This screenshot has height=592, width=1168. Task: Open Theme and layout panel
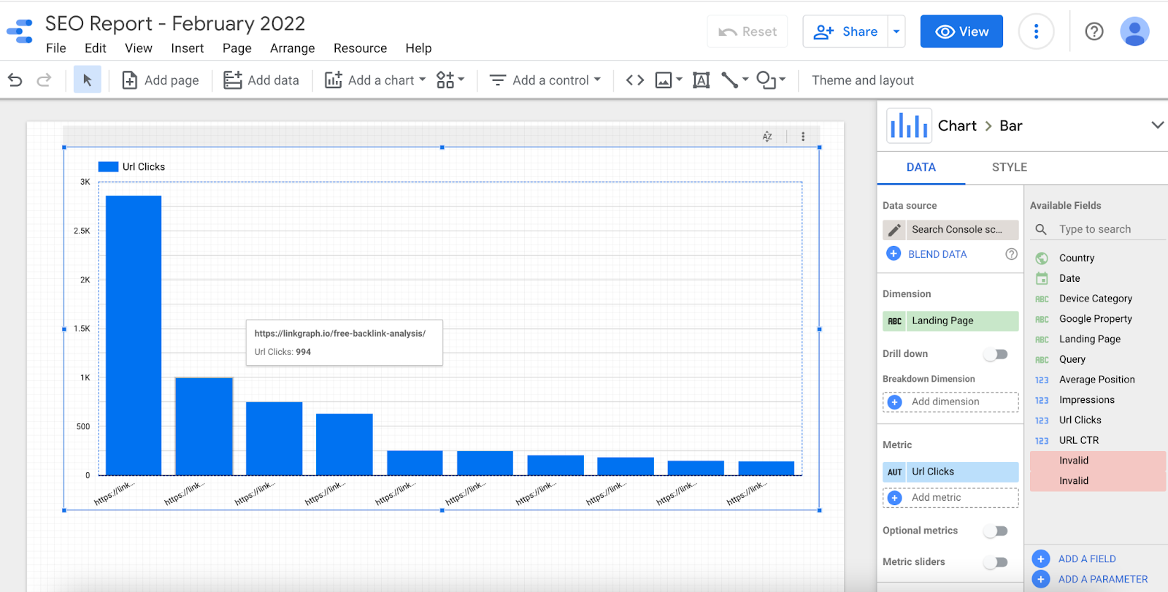point(863,80)
